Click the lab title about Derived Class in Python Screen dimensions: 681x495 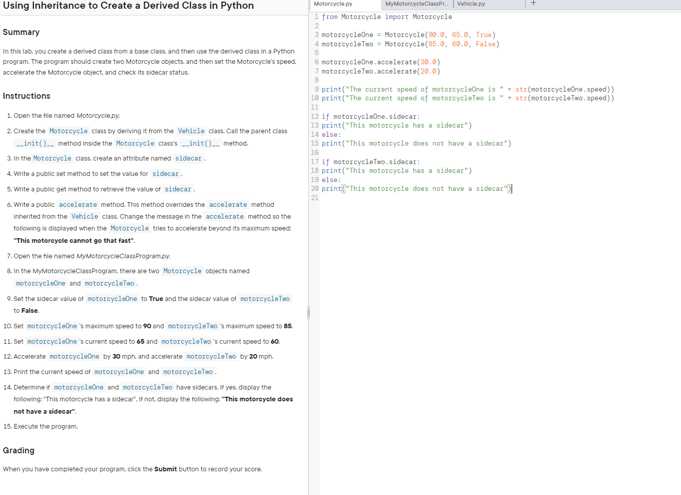(x=128, y=6)
